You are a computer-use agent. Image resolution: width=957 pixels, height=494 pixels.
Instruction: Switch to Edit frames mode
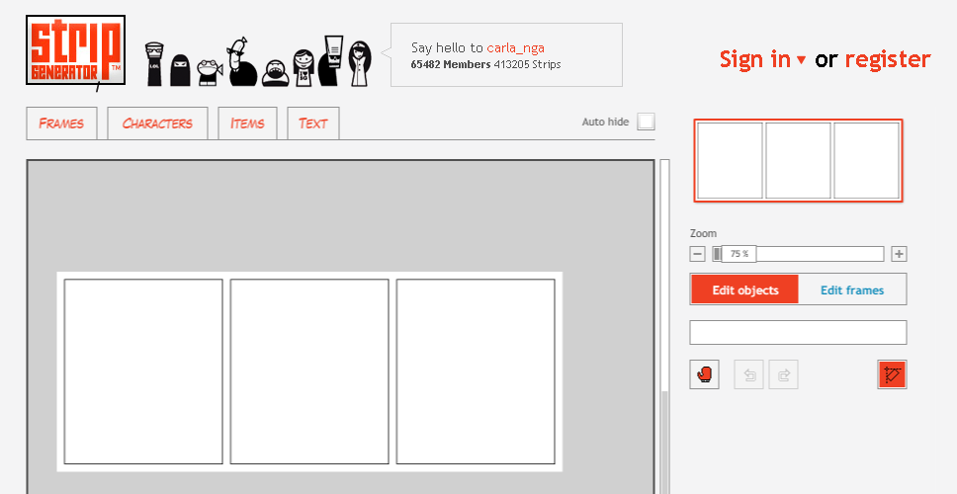[852, 289]
